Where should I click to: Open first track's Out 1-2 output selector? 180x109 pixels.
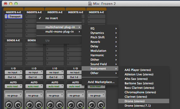tap(12, 77)
